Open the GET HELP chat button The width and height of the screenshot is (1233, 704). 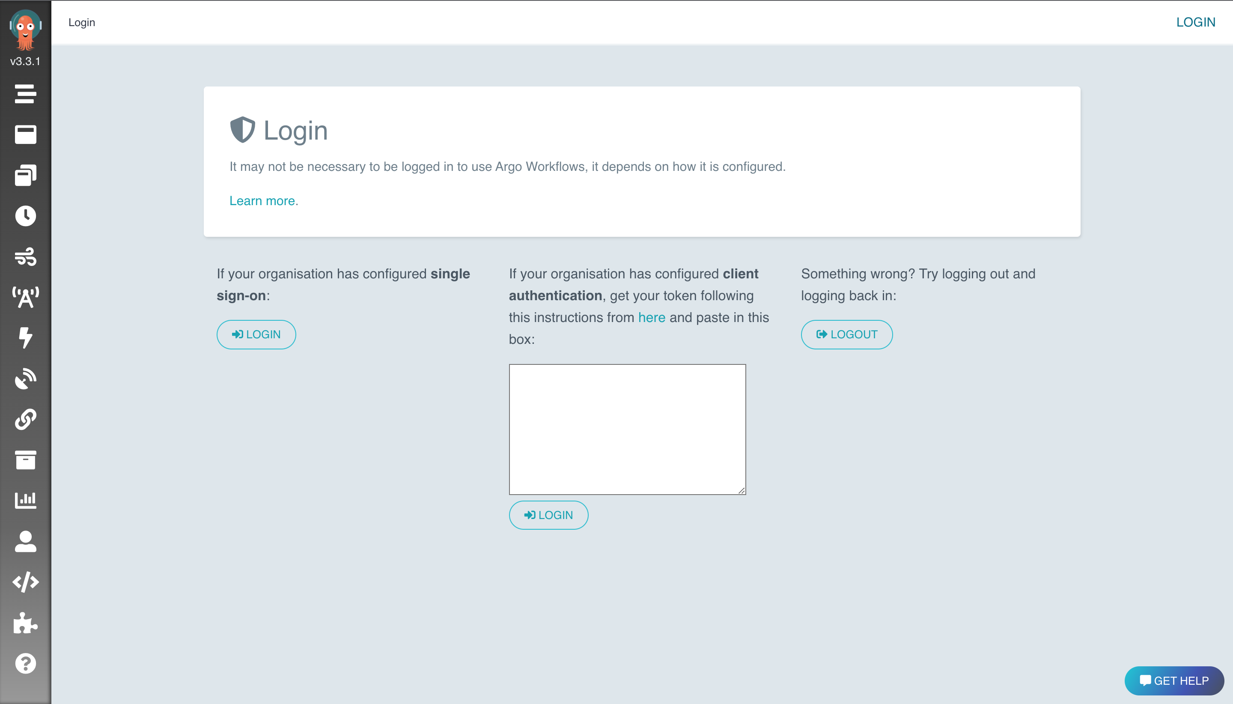point(1173,681)
